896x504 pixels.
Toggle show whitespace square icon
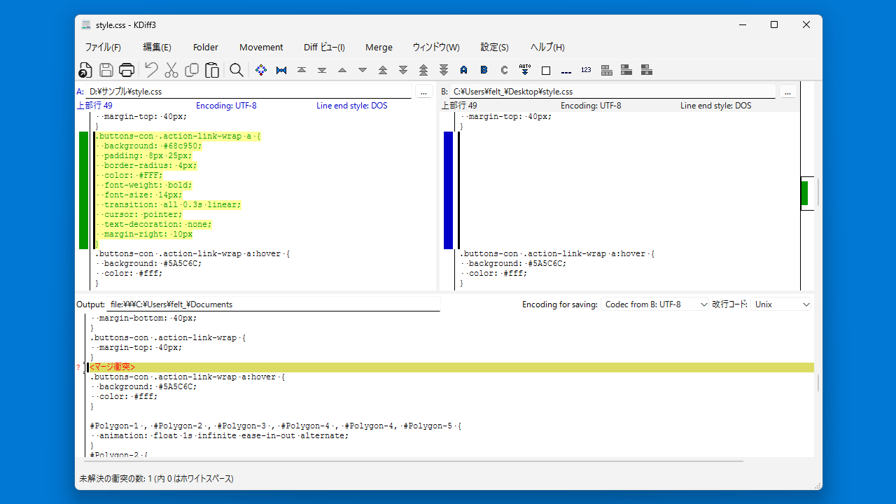click(546, 70)
